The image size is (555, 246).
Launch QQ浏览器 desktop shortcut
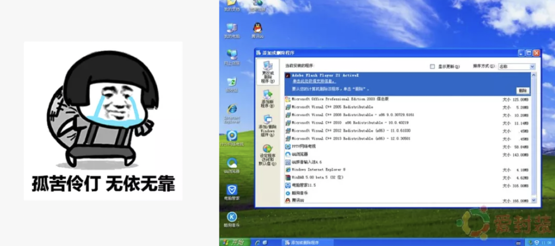coord(232,165)
